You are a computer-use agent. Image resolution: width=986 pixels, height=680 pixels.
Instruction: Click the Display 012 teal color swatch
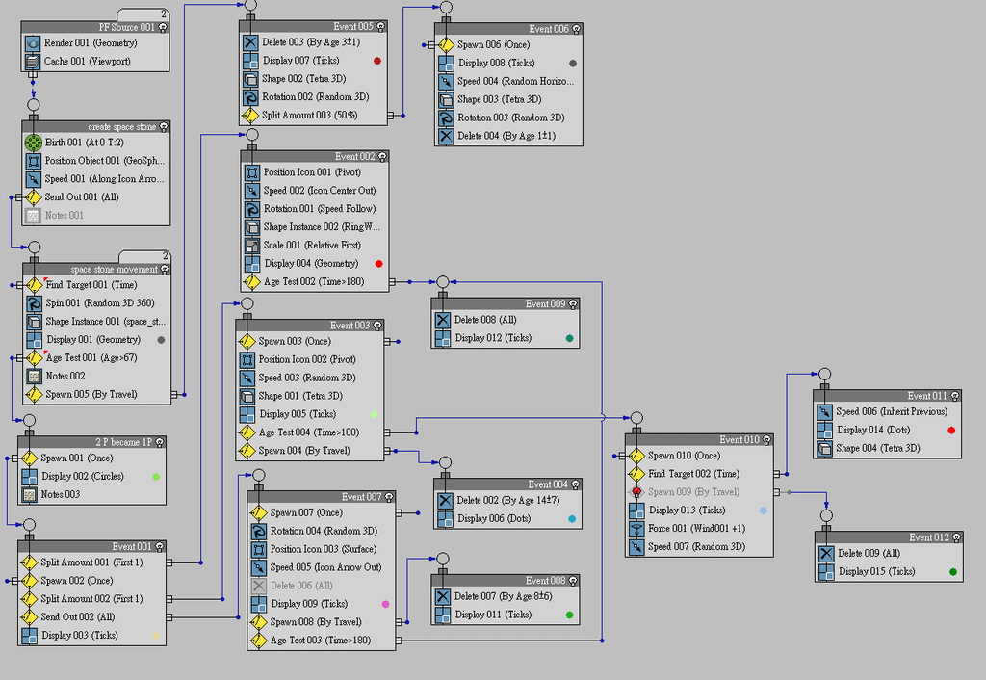point(570,338)
